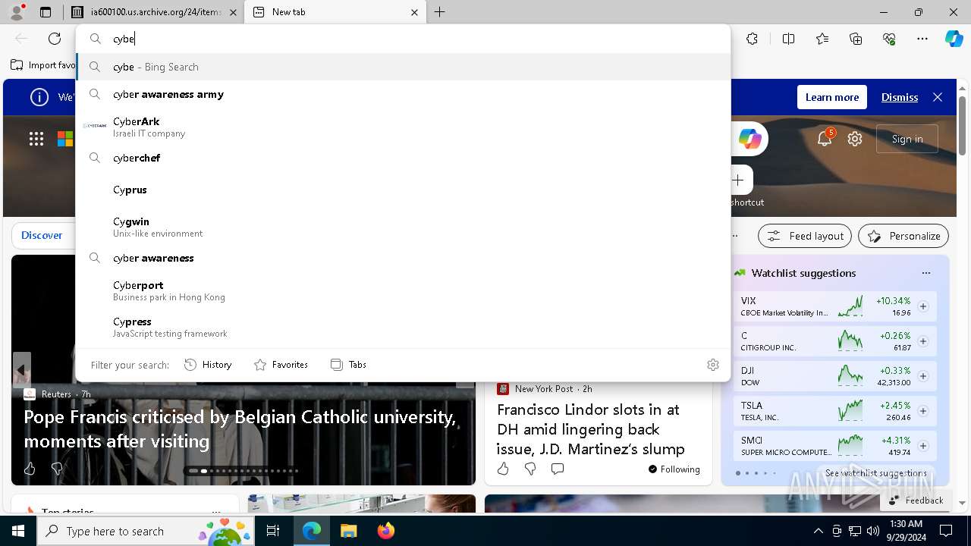
Task: Choose the Cyberport suggestion
Action: (403, 290)
